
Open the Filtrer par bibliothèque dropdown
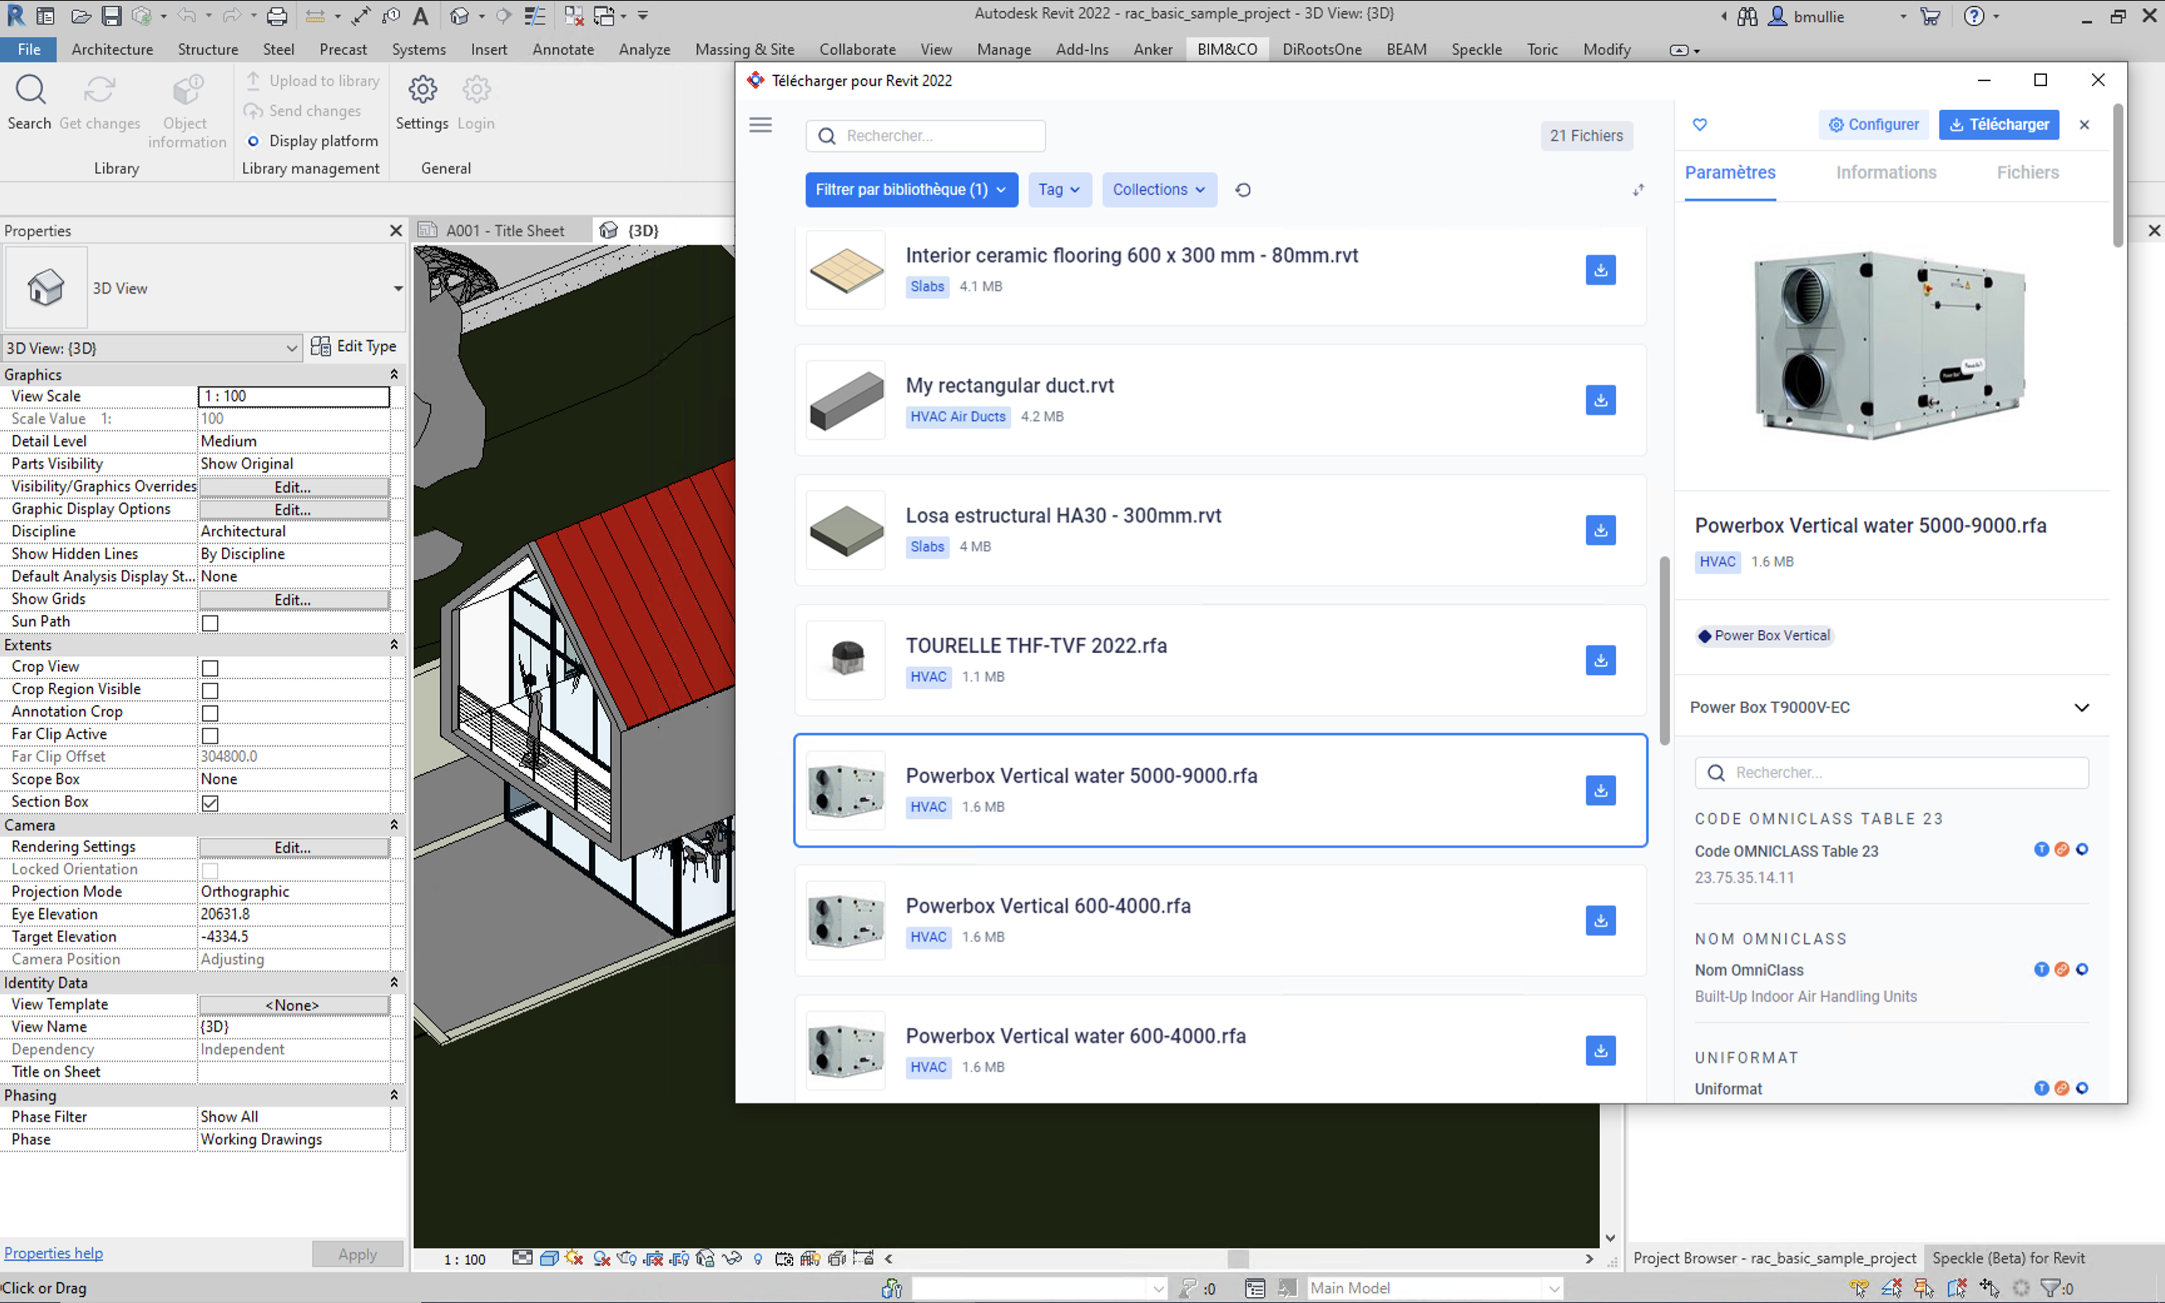(911, 190)
